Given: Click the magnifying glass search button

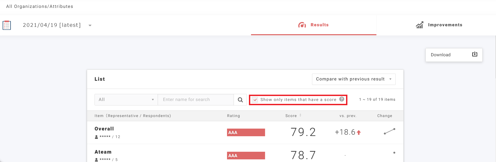Looking at the screenshot, I should [x=240, y=100].
